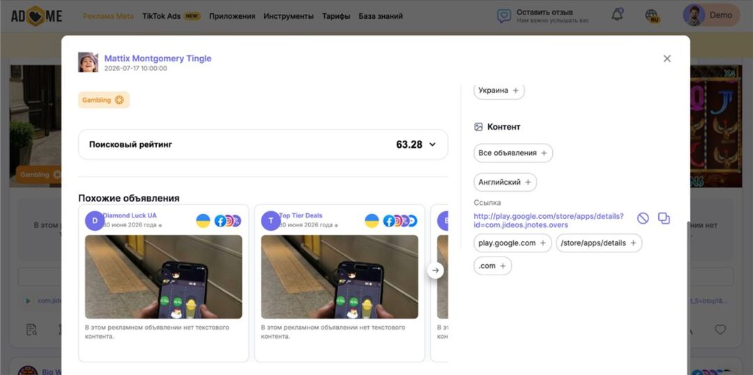Click the block link circle-slash icon
This screenshot has height=375, width=753.
(643, 218)
